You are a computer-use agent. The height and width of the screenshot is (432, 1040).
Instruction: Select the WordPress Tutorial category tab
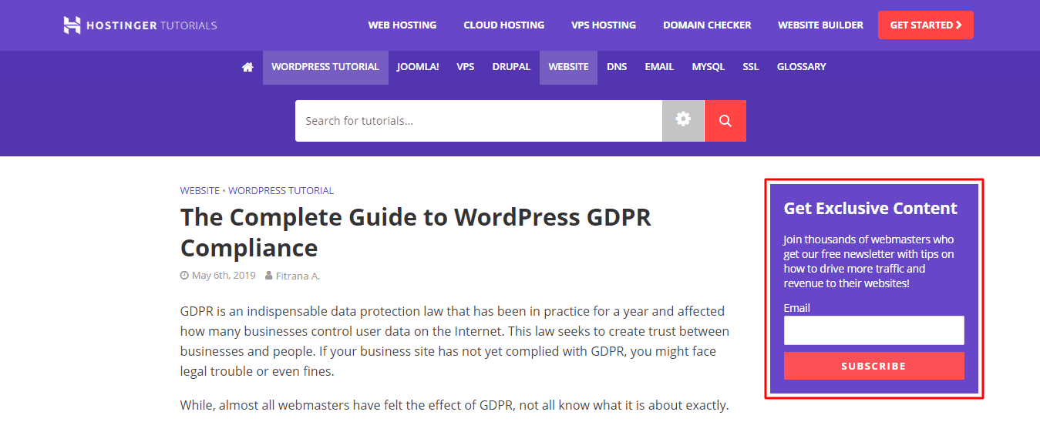pyautogui.click(x=325, y=67)
